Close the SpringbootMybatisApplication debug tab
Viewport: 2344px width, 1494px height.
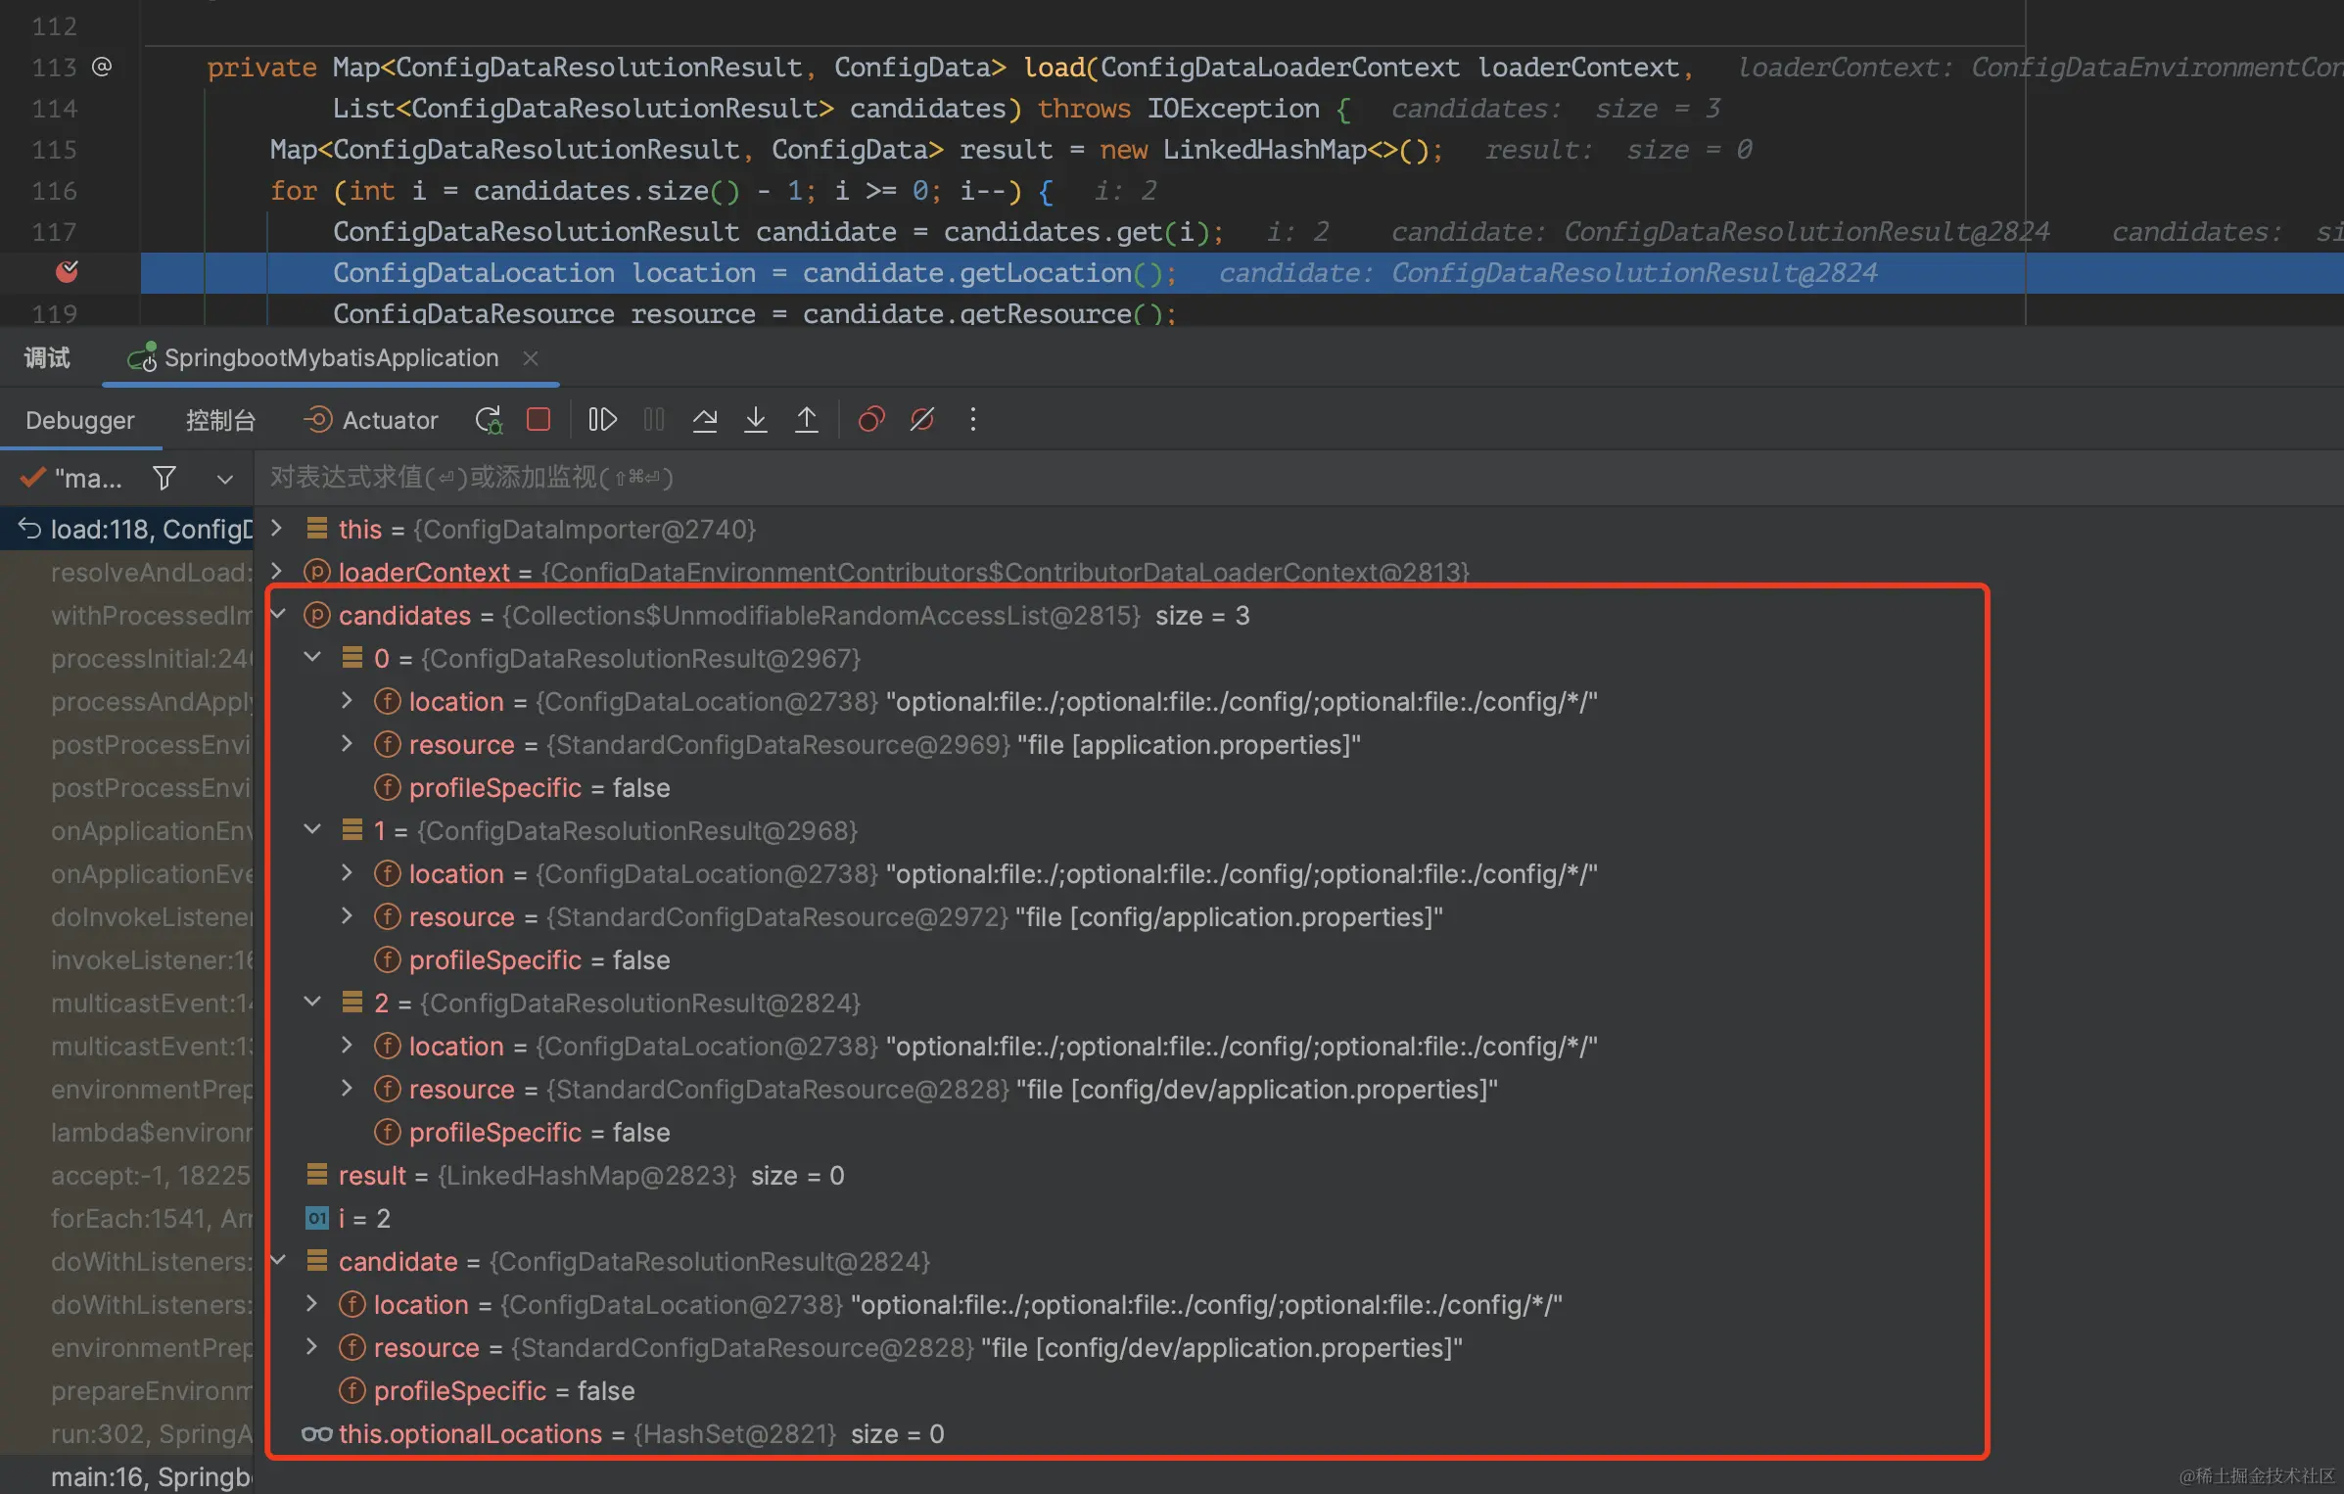tap(531, 358)
